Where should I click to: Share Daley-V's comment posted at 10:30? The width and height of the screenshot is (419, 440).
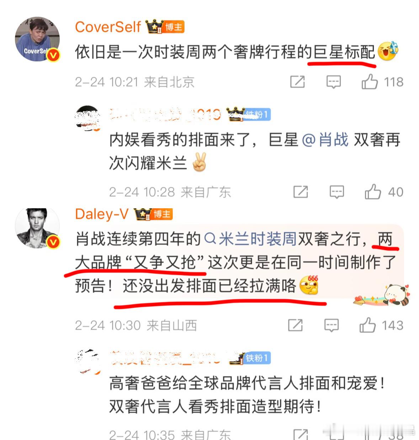(295, 325)
